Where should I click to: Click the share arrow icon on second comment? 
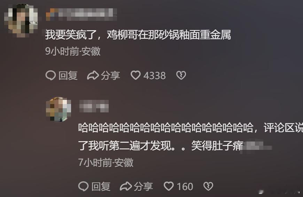(126, 186)
